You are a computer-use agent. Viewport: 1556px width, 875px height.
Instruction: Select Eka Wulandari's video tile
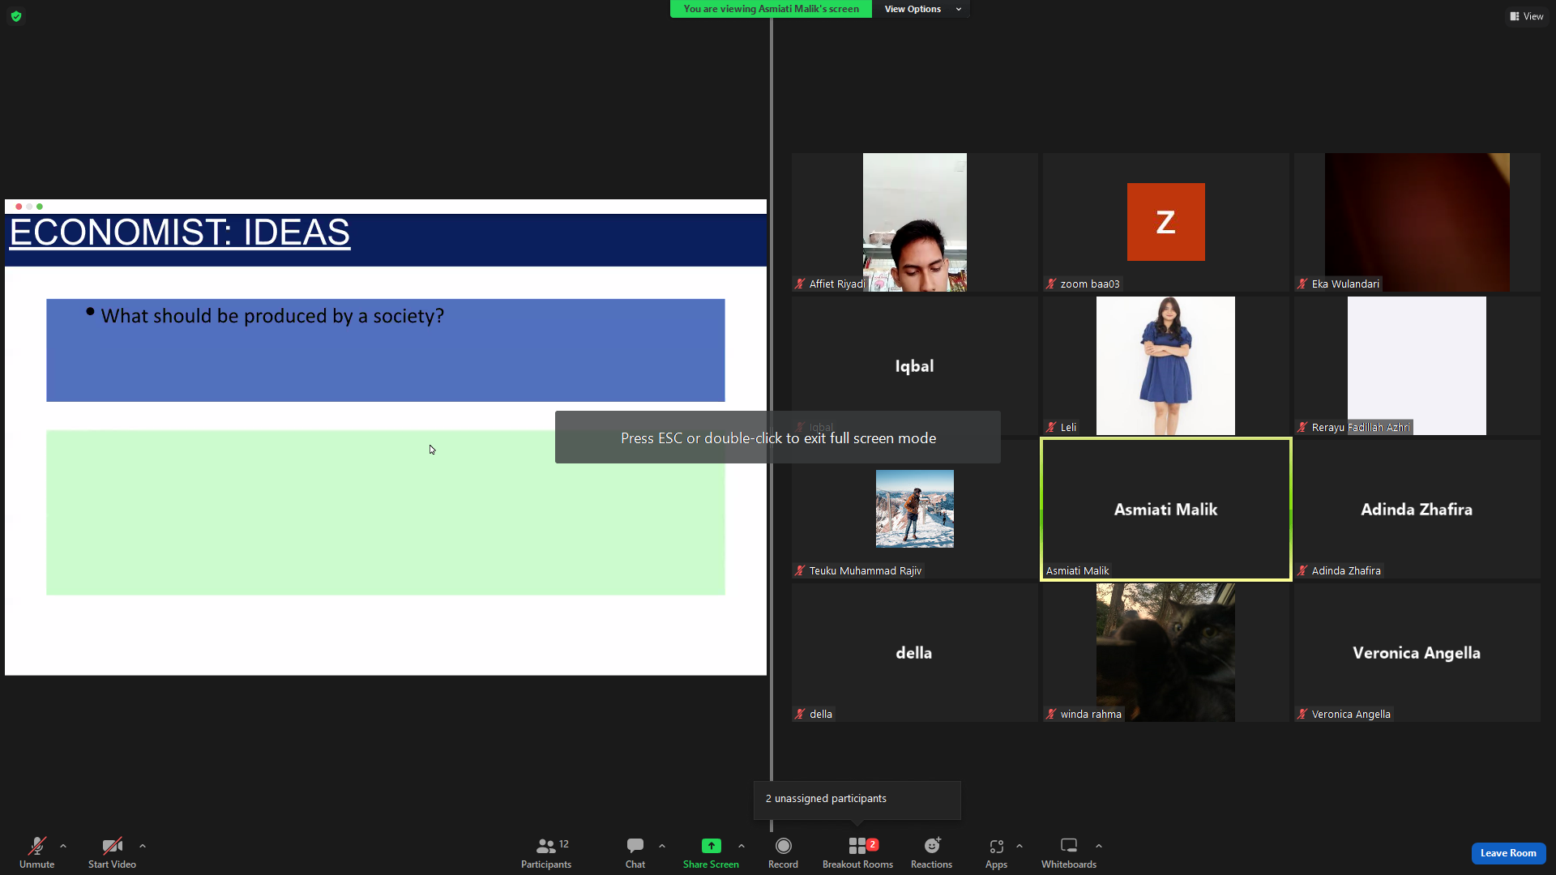pyautogui.click(x=1417, y=222)
